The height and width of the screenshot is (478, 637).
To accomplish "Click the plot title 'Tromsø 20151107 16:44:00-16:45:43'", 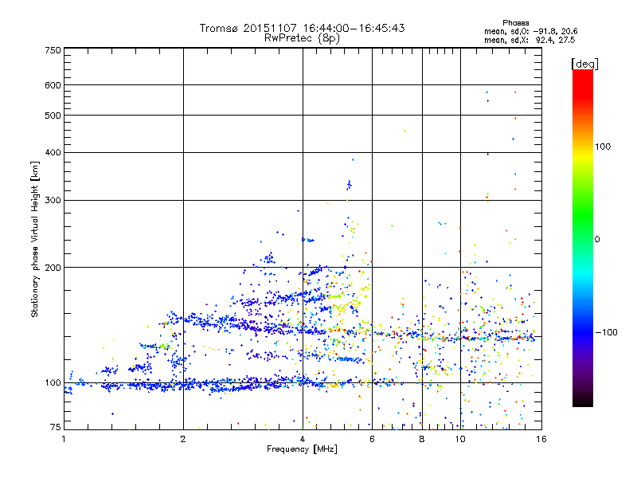I will point(302,28).
